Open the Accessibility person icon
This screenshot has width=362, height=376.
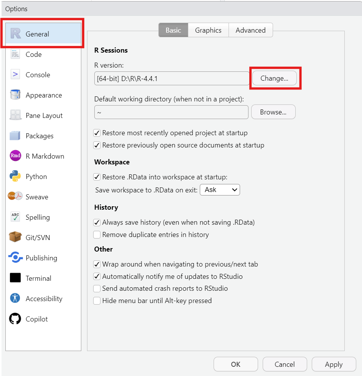tap(15, 298)
